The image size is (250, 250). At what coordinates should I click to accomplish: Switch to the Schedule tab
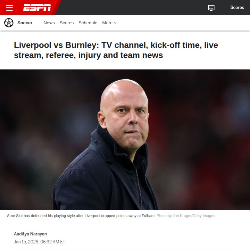point(88,23)
